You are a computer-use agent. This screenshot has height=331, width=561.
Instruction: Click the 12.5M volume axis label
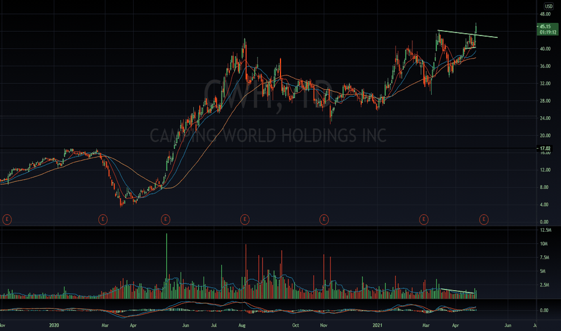545,230
